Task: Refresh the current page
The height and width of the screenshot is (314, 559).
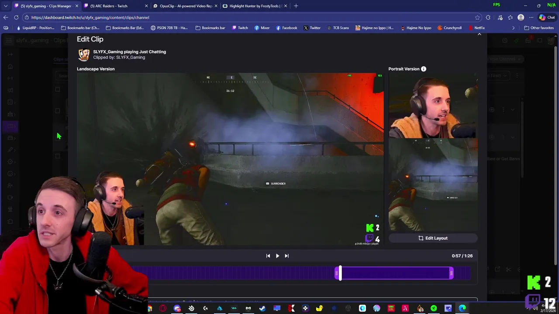Action: [16, 17]
